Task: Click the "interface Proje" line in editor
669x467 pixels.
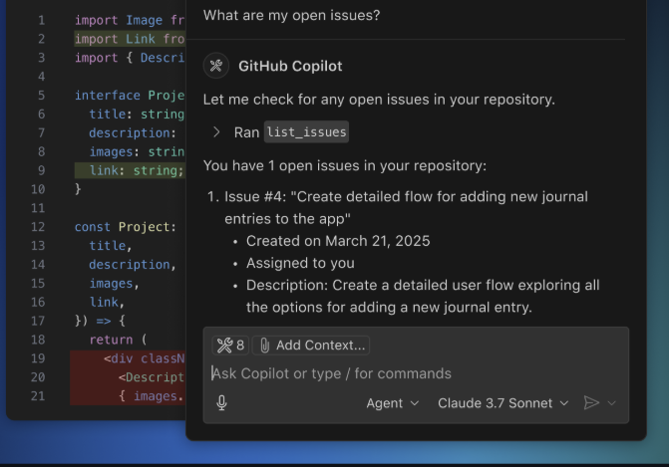Action: [130, 95]
